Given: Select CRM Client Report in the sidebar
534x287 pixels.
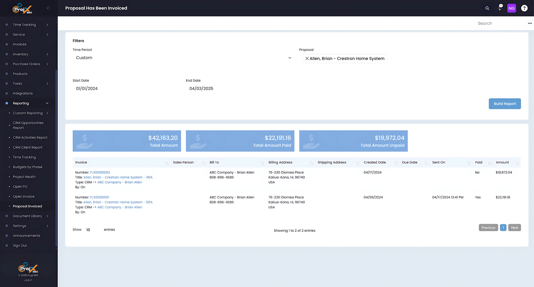Looking at the screenshot, I should [x=27, y=147].
